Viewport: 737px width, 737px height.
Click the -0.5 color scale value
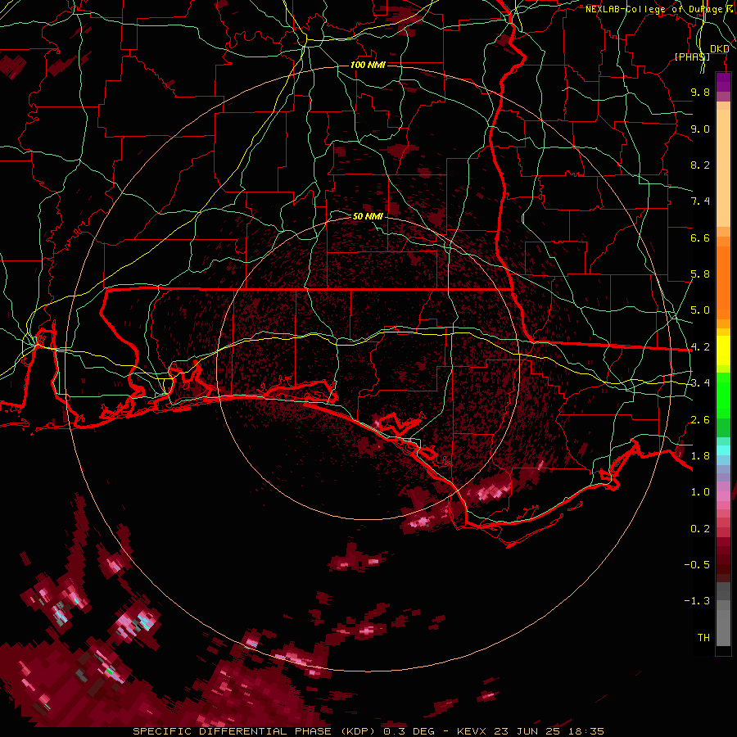[x=697, y=565]
